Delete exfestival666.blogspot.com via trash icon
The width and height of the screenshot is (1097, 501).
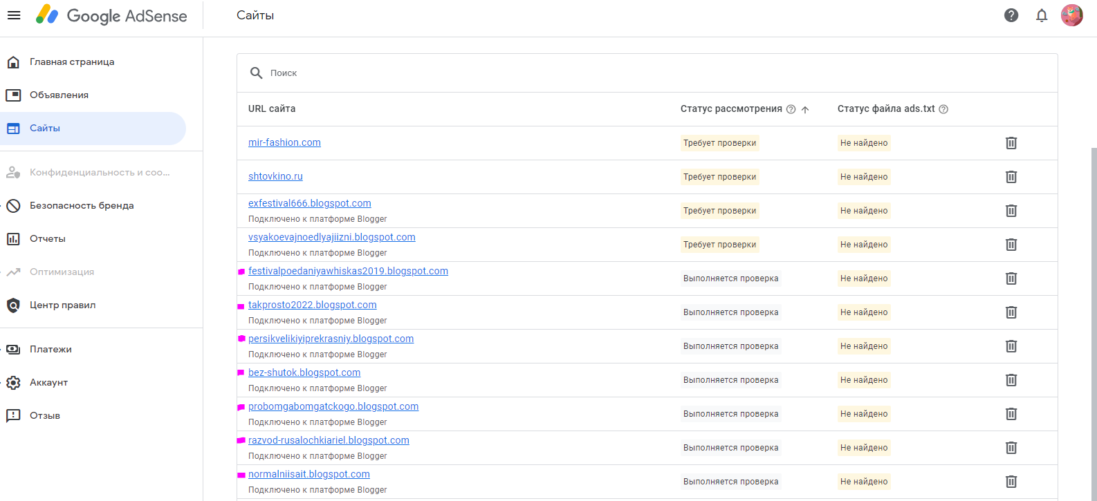point(1011,211)
